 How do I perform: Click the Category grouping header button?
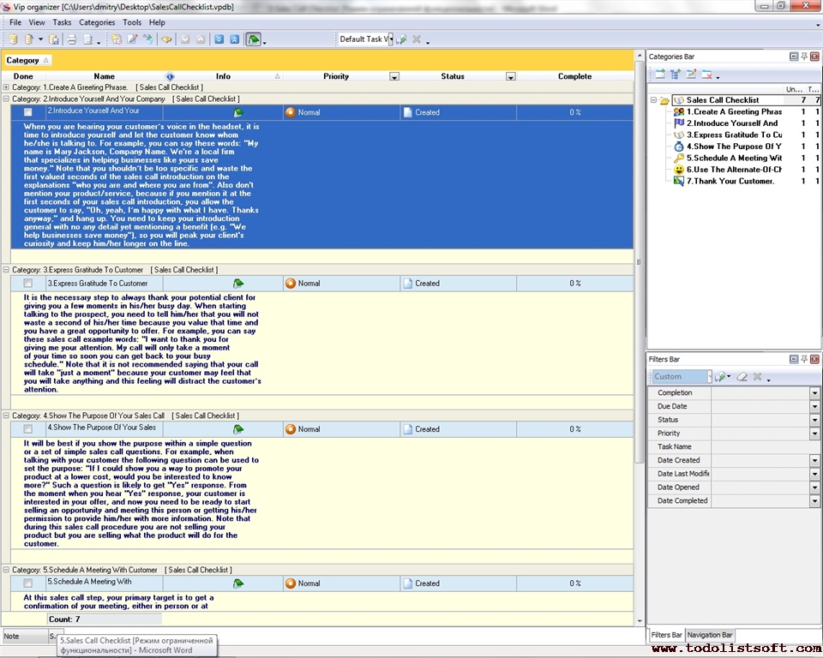(x=27, y=60)
